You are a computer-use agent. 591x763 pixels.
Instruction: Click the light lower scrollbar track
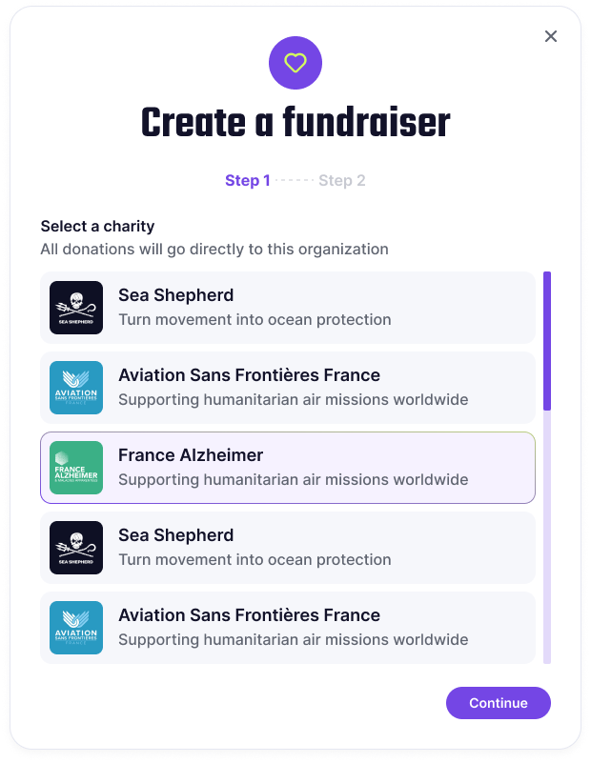click(x=547, y=536)
